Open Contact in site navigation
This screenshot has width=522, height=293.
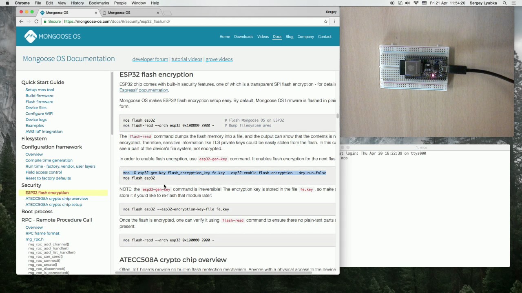pyautogui.click(x=325, y=37)
